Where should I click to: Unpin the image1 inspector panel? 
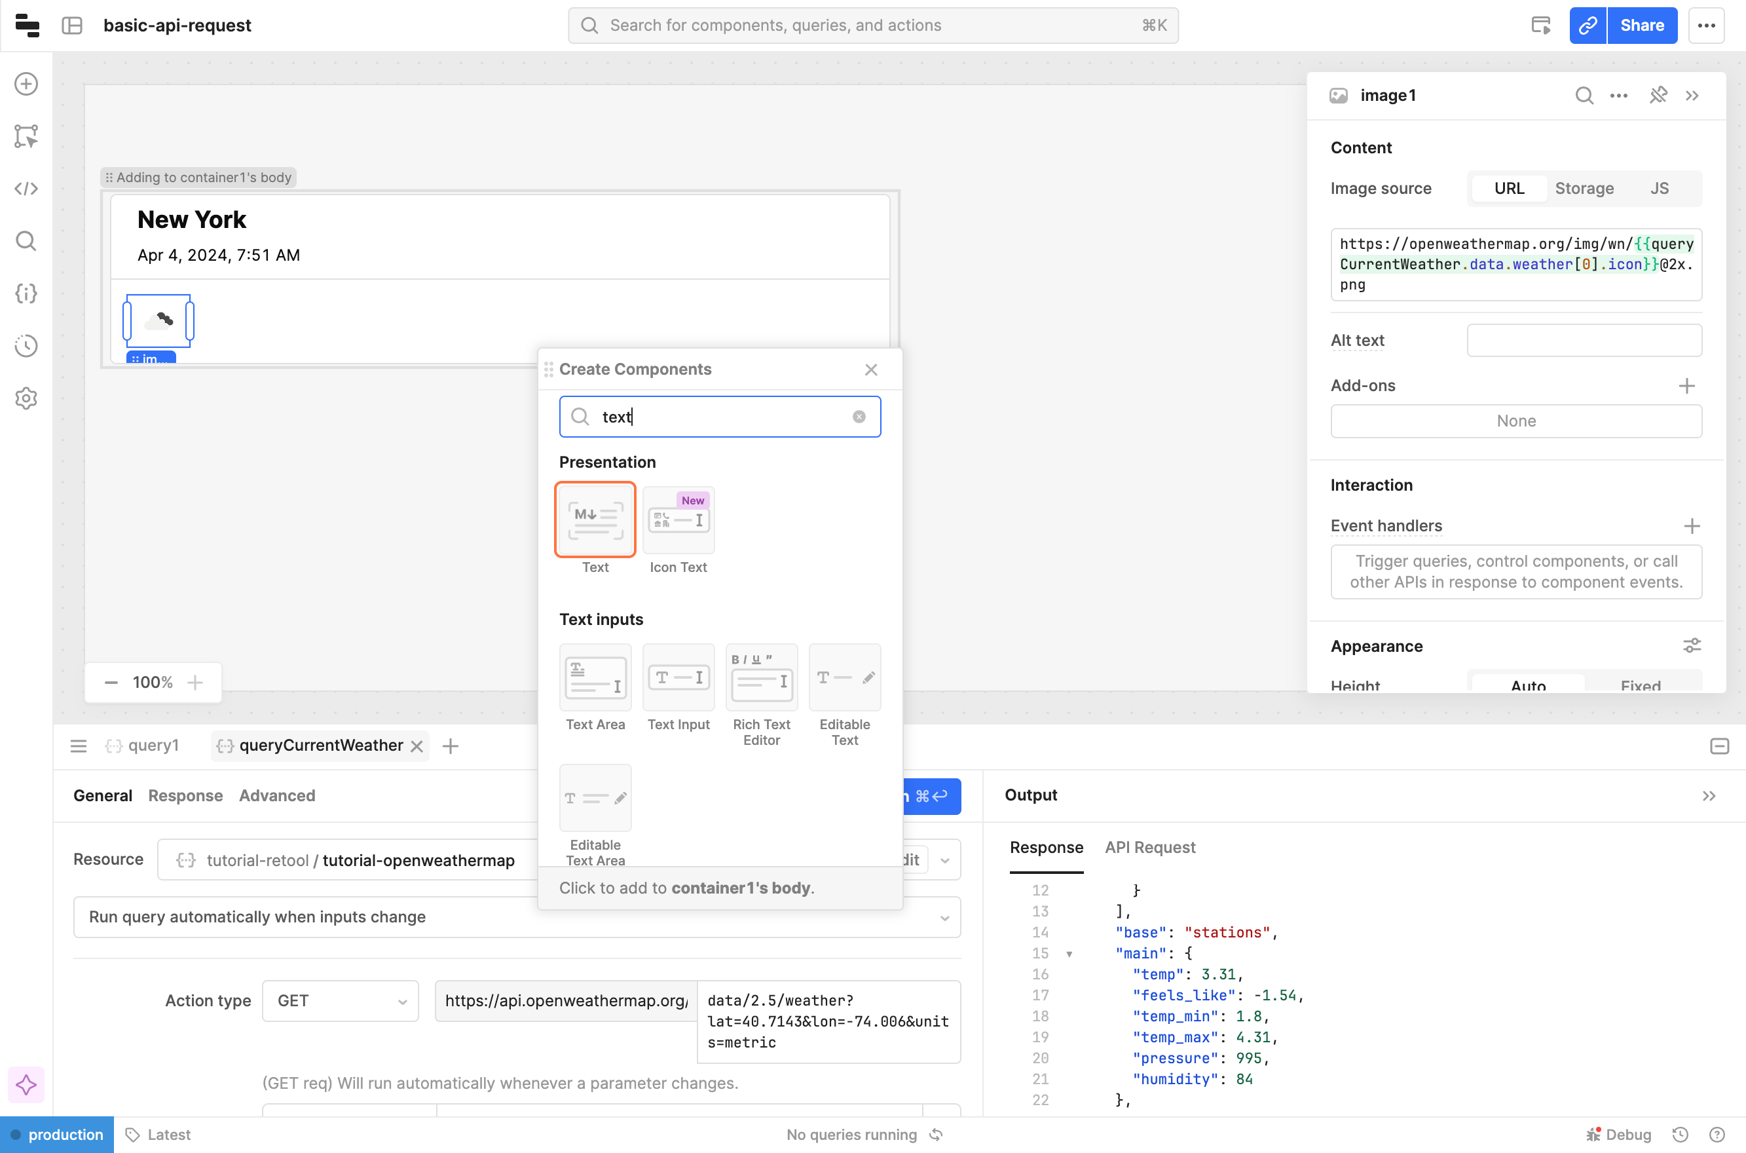[1658, 96]
